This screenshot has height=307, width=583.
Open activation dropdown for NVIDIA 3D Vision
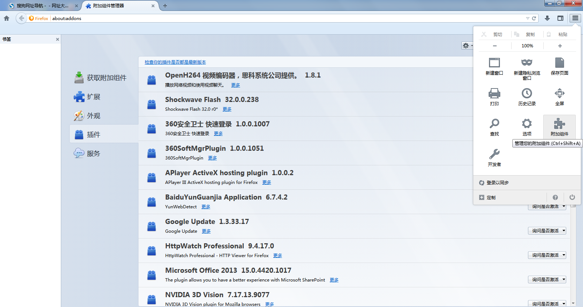547,303
